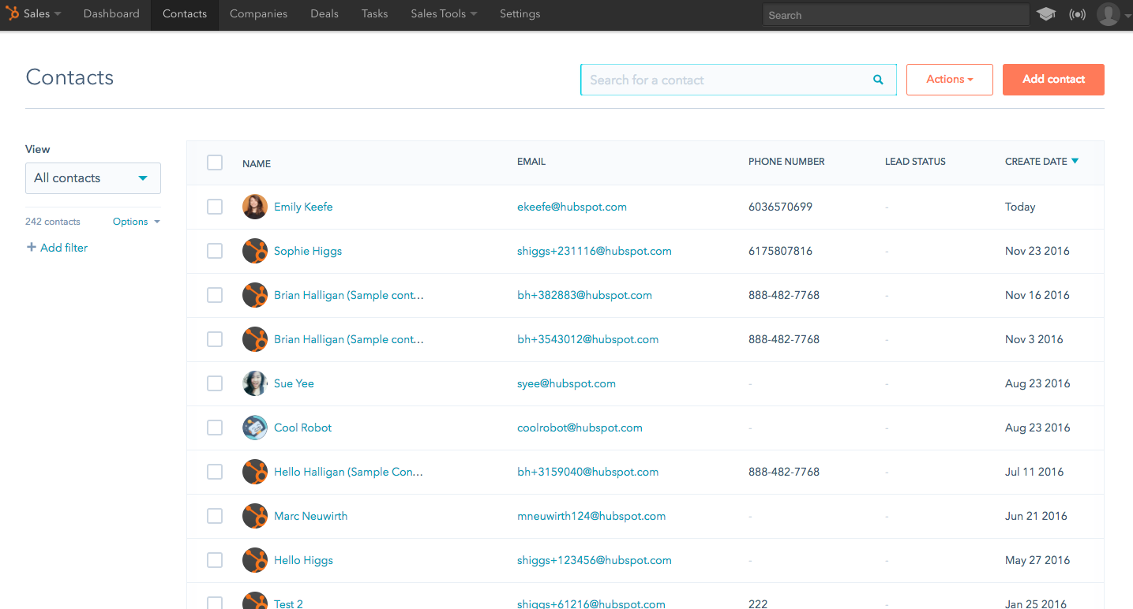This screenshot has width=1133, height=609.
Task: Click Hello Halligan's sprocket avatar
Action: tap(255, 472)
